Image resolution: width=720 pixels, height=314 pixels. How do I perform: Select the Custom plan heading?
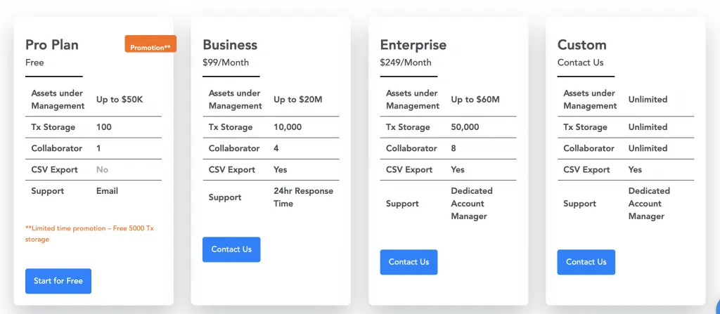pyautogui.click(x=581, y=44)
